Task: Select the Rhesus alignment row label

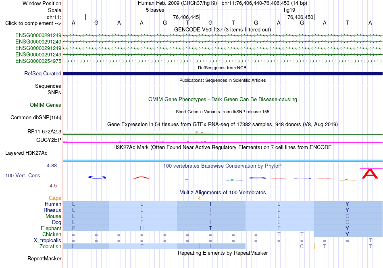Action: pos(52,210)
